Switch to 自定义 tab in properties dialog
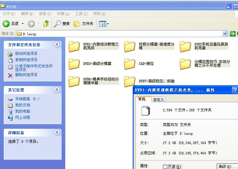The image size is (238, 169). (158, 99)
